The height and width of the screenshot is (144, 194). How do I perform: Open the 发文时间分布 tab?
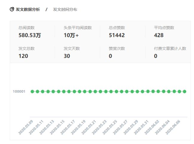tap(65, 9)
